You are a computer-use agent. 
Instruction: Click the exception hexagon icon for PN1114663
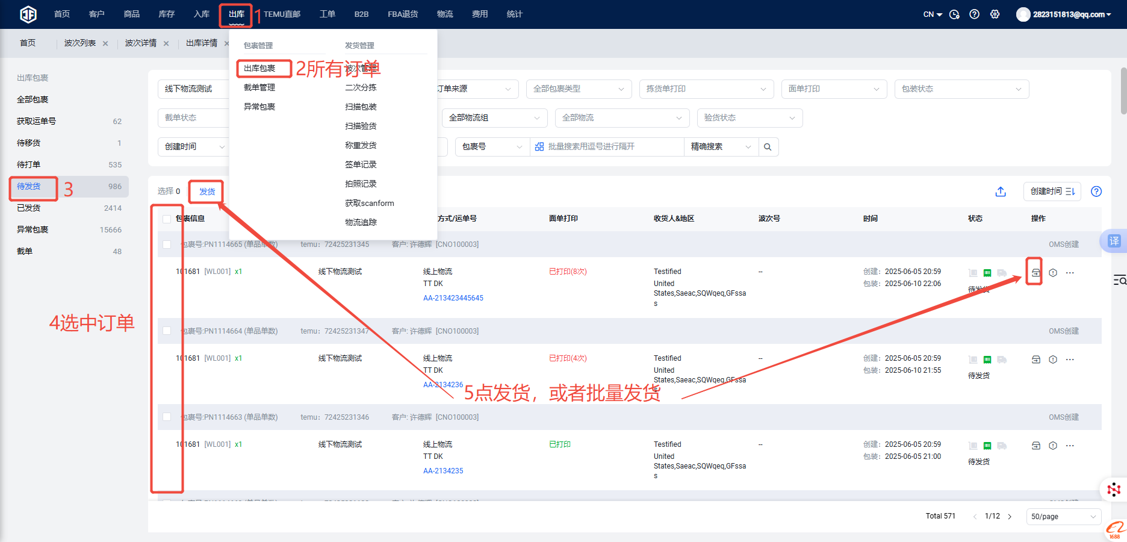coord(1053,446)
